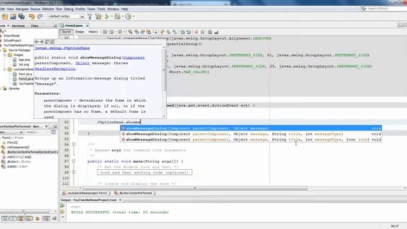The width and height of the screenshot is (407, 229).
Task: Follow the HeadlessException link
Action: [55, 69]
